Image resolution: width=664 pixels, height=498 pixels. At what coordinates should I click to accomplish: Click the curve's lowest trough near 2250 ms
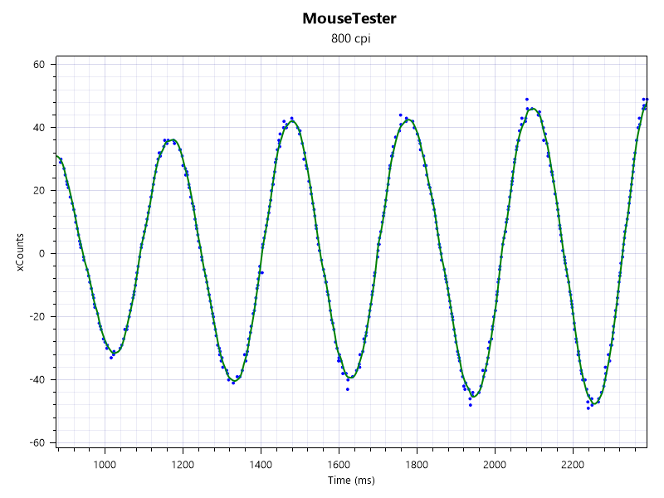pyautogui.click(x=594, y=403)
